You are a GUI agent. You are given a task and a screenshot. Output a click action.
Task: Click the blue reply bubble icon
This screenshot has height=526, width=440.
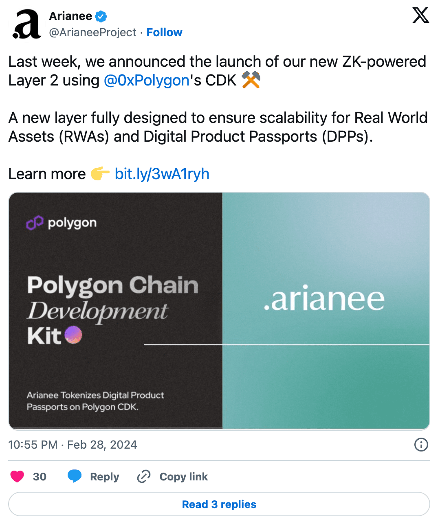[x=75, y=476]
